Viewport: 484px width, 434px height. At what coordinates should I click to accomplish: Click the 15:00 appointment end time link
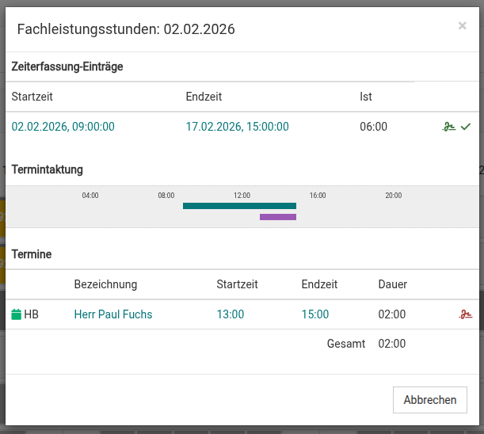pyautogui.click(x=315, y=314)
